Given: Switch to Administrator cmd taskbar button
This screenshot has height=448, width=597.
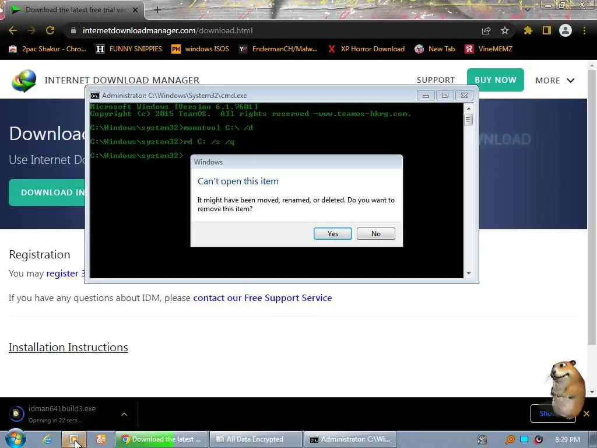Looking at the screenshot, I should point(350,439).
